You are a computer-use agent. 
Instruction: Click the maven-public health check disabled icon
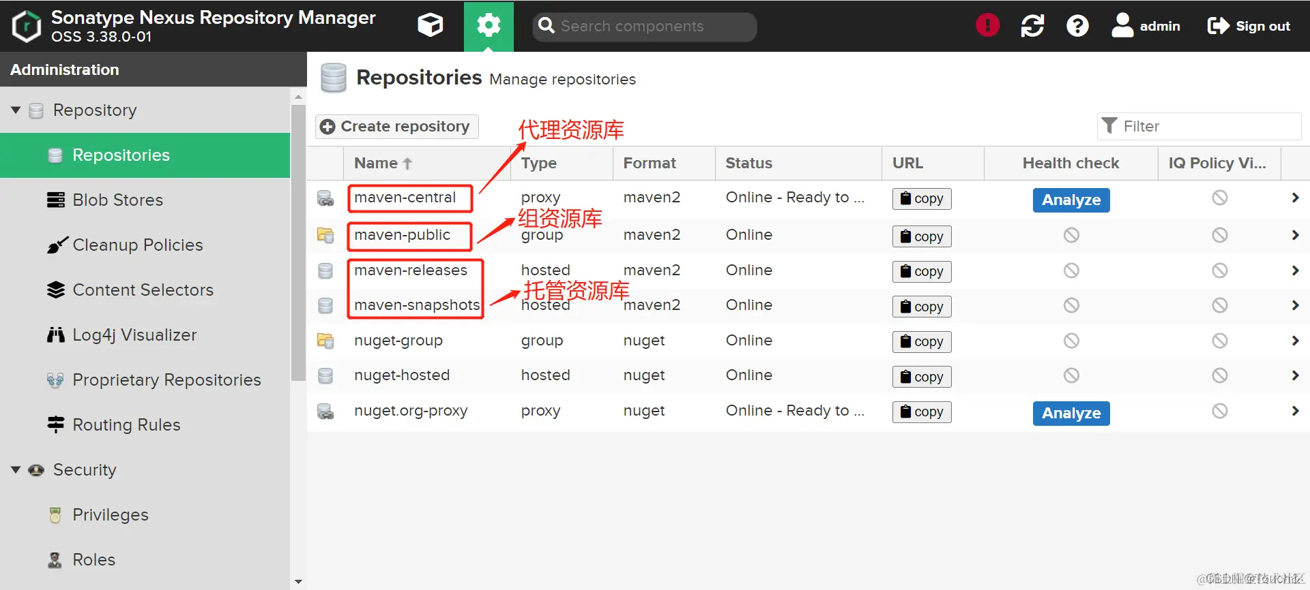[x=1071, y=235]
